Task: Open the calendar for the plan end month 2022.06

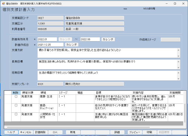Action: (108, 39)
